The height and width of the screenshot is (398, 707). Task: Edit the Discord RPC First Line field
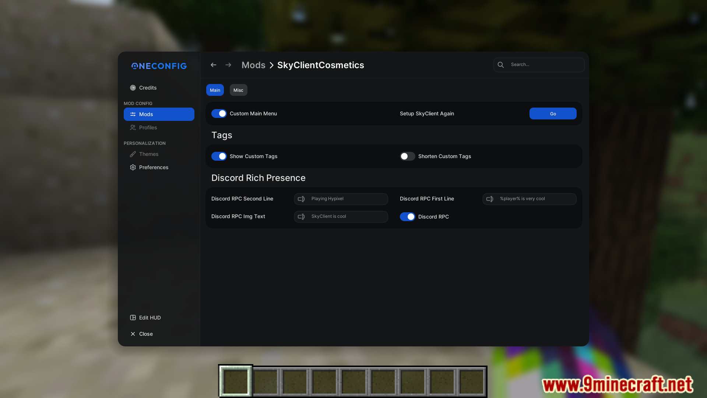click(530, 199)
